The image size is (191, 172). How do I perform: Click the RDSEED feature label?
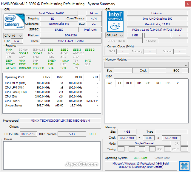38,68
